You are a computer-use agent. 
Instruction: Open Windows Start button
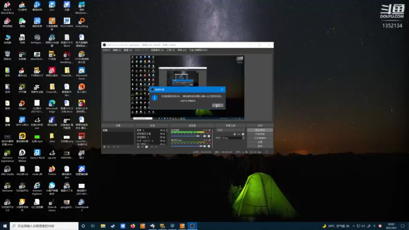5,226
